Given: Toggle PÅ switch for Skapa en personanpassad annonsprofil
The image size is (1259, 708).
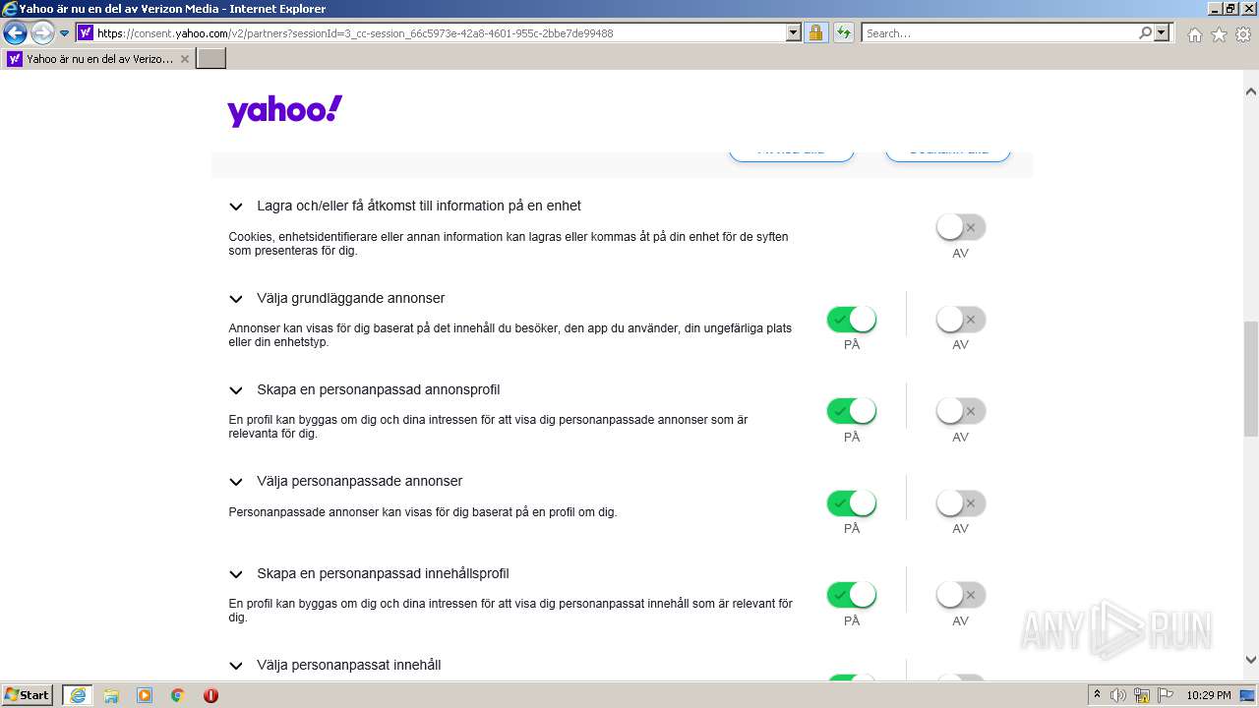Looking at the screenshot, I should click(x=852, y=411).
